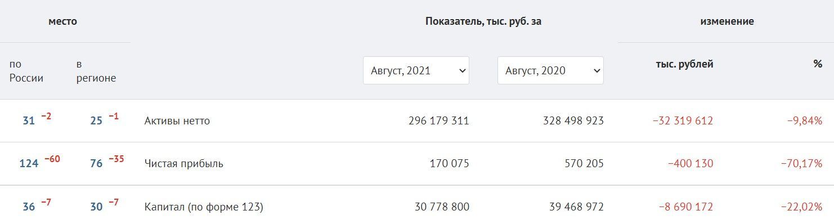Click the тыс. рублей column header
The height and width of the screenshot is (224, 834).
[684, 64]
